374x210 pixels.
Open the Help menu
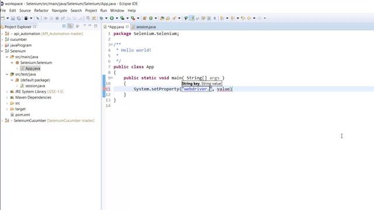point(131,10)
